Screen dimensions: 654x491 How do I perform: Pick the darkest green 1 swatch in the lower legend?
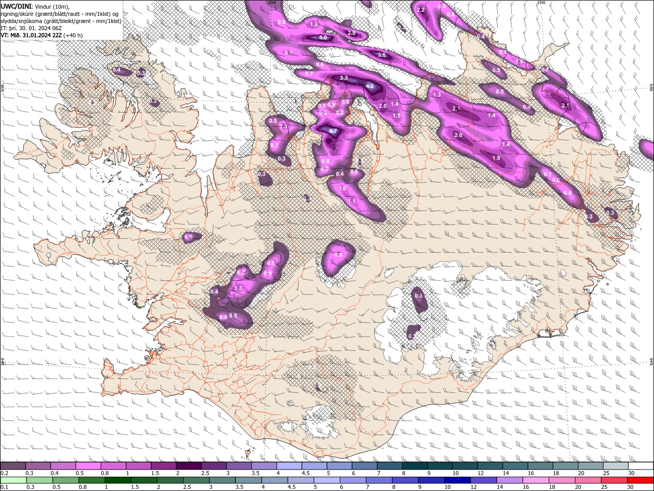pyautogui.click(x=118, y=480)
